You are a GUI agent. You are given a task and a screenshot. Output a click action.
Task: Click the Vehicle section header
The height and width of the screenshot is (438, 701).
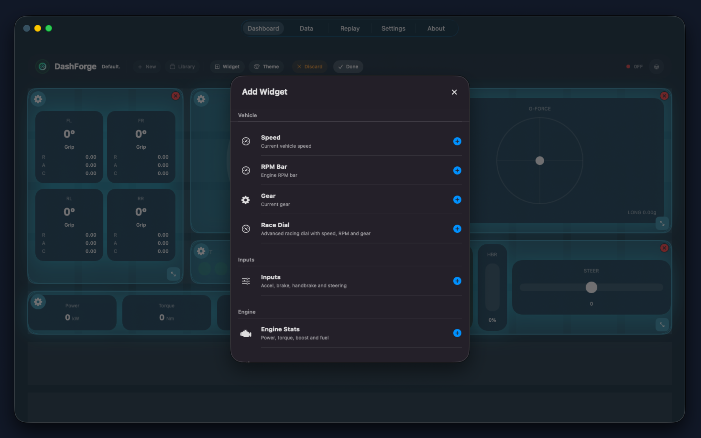click(247, 115)
